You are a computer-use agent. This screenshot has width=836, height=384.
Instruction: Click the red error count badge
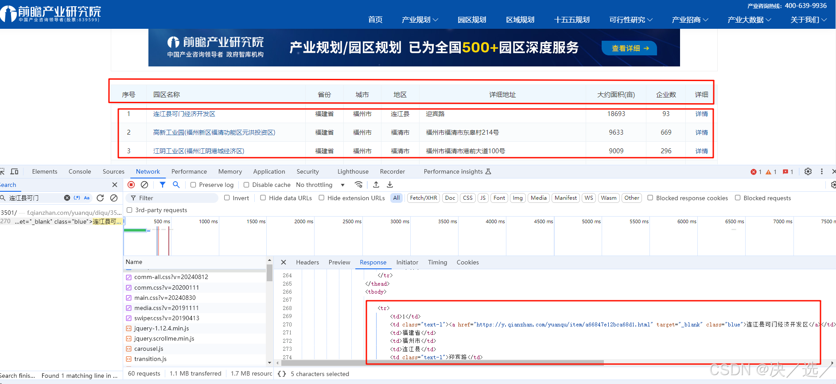(x=756, y=172)
